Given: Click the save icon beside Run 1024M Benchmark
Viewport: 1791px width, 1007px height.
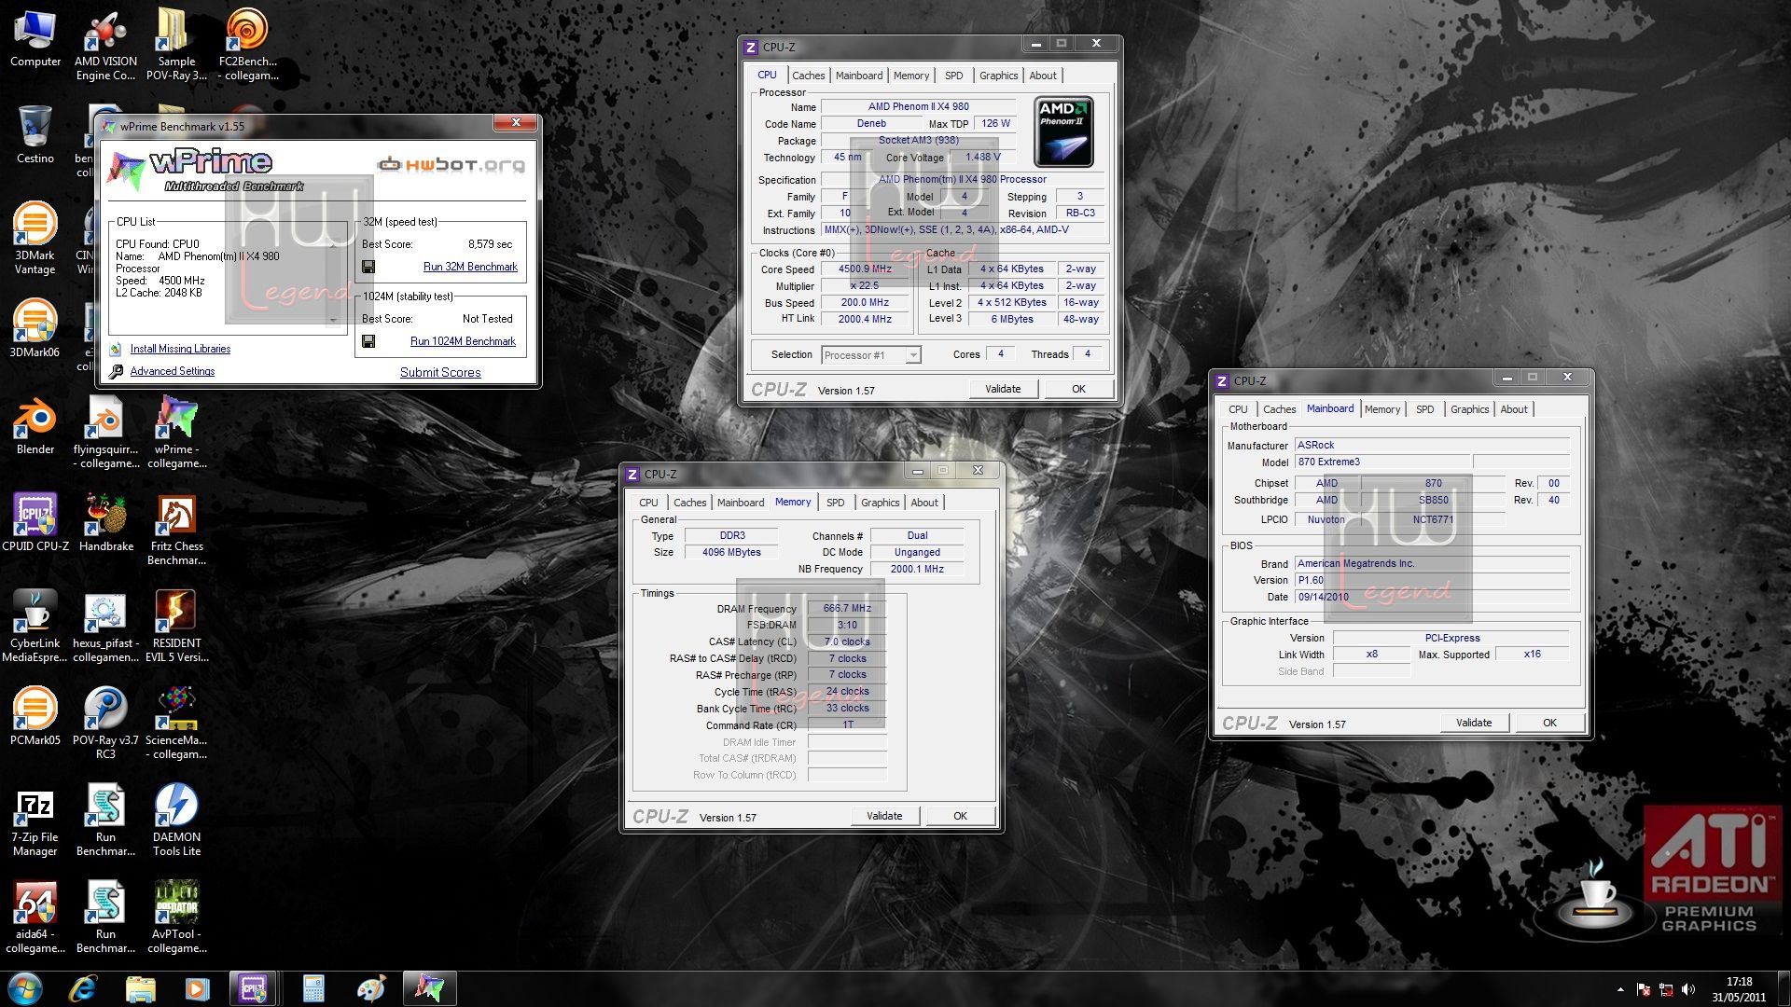Looking at the screenshot, I should pyautogui.click(x=368, y=341).
